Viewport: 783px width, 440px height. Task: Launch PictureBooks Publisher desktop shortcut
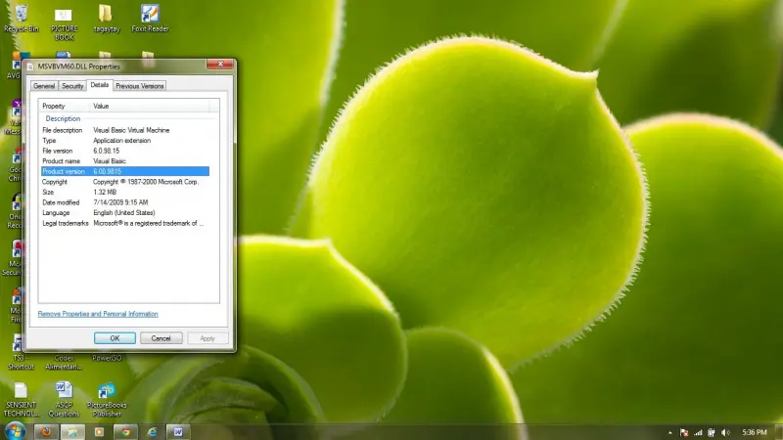107,400
